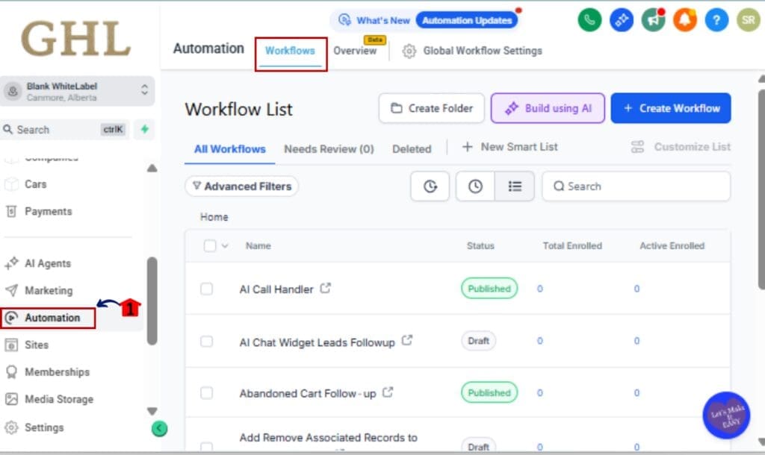This screenshot has width=765, height=455.
Task: Expand Advanced Filters
Action: click(x=241, y=186)
